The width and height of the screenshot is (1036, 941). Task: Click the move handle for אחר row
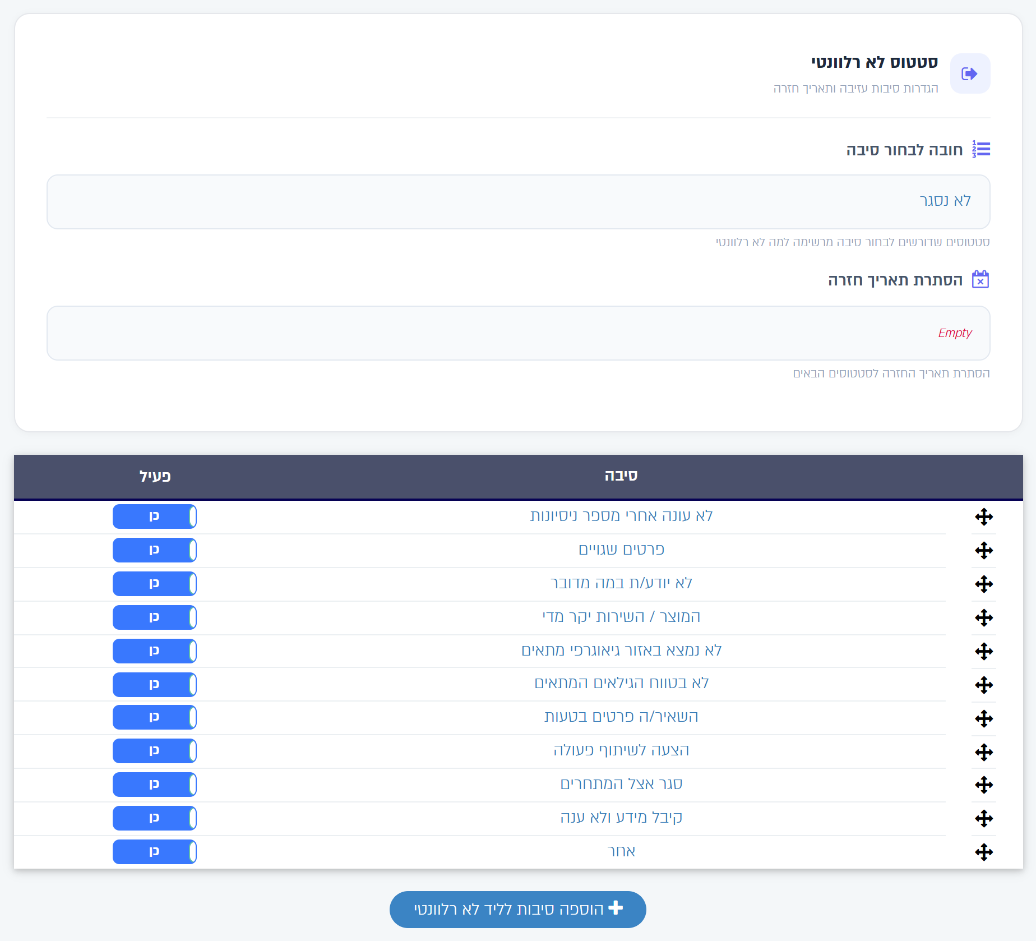click(x=984, y=852)
